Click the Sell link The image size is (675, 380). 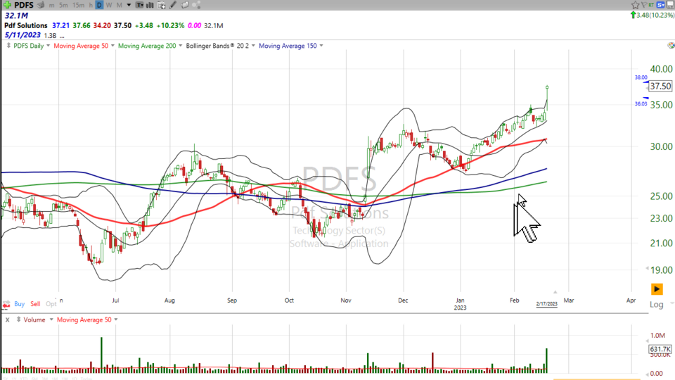(x=35, y=304)
